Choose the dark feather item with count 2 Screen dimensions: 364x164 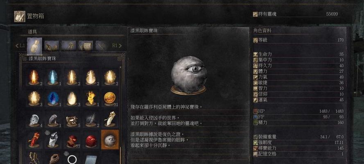click(x=91, y=119)
